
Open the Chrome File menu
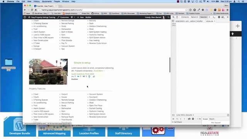[x=18, y=2]
